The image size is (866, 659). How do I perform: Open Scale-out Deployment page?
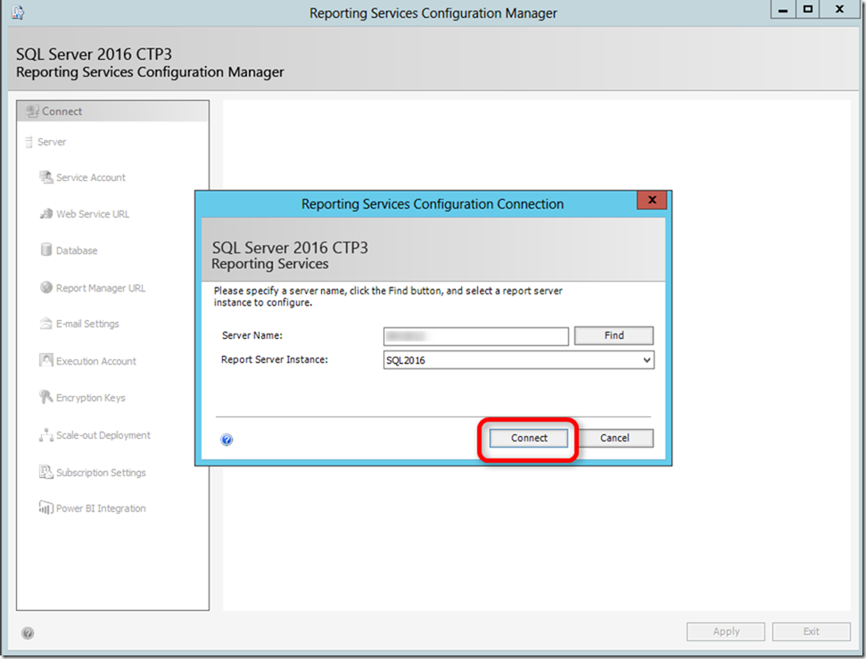(x=103, y=435)
